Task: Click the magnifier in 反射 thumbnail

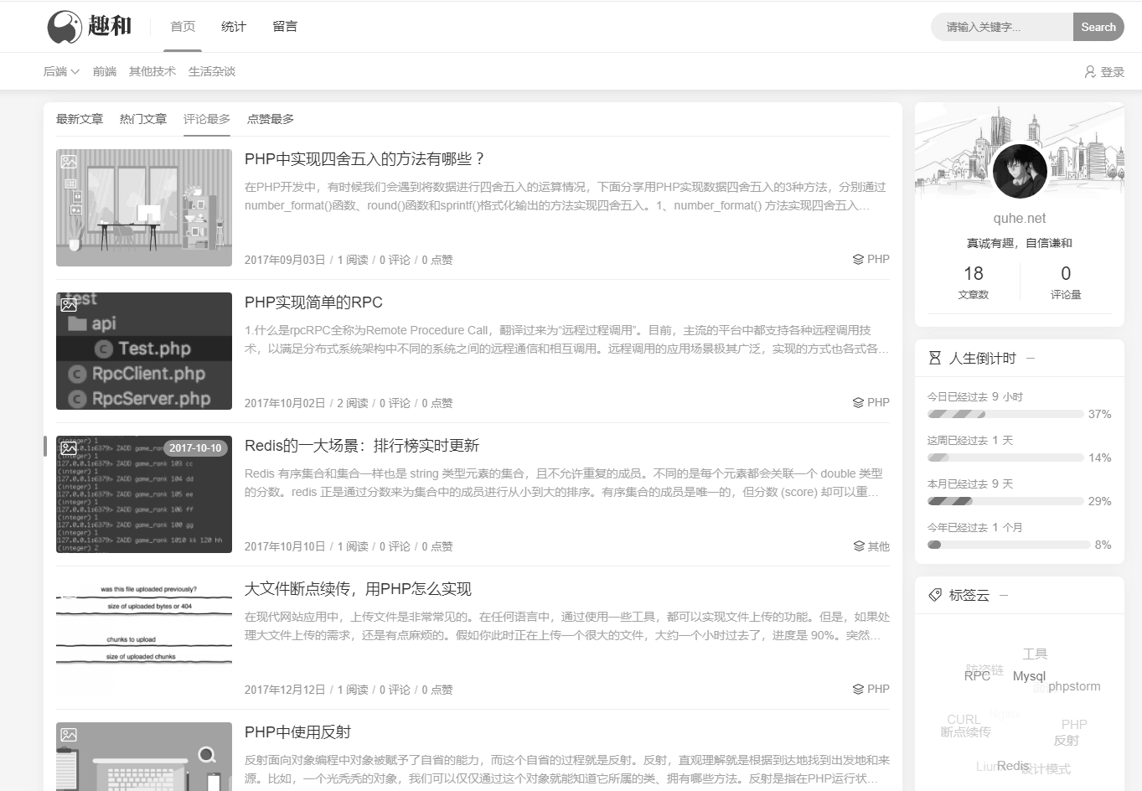Action: click(207, 756)
